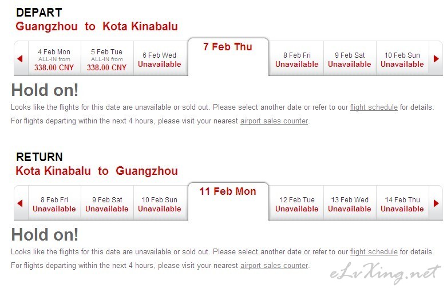
Task: Choose the 6 Feb Wed departure tab
Action: click(160, 59)
